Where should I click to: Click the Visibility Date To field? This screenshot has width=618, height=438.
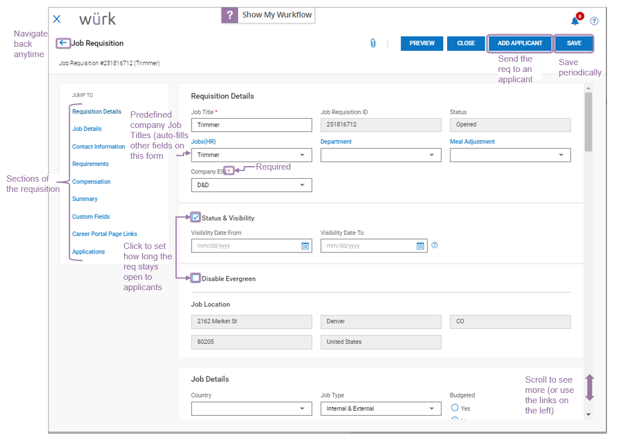click(374, 246)
